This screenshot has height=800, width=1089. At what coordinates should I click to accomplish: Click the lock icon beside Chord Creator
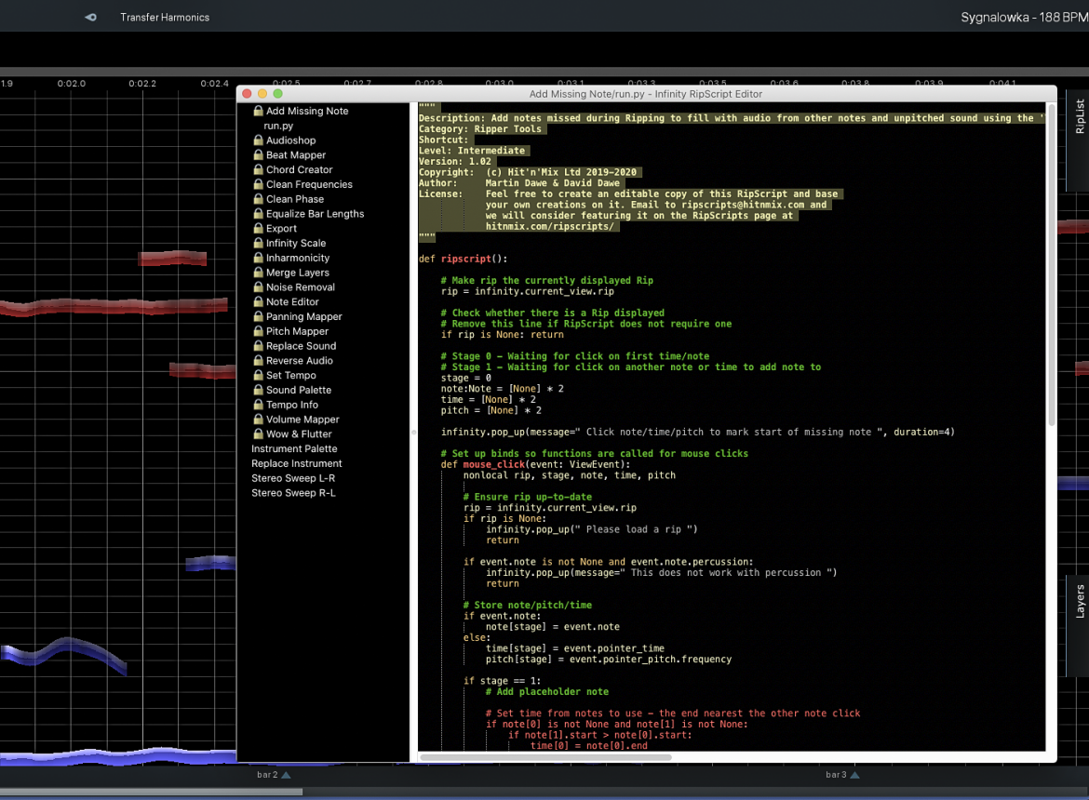pyautogui.click(x=258, y=168)
